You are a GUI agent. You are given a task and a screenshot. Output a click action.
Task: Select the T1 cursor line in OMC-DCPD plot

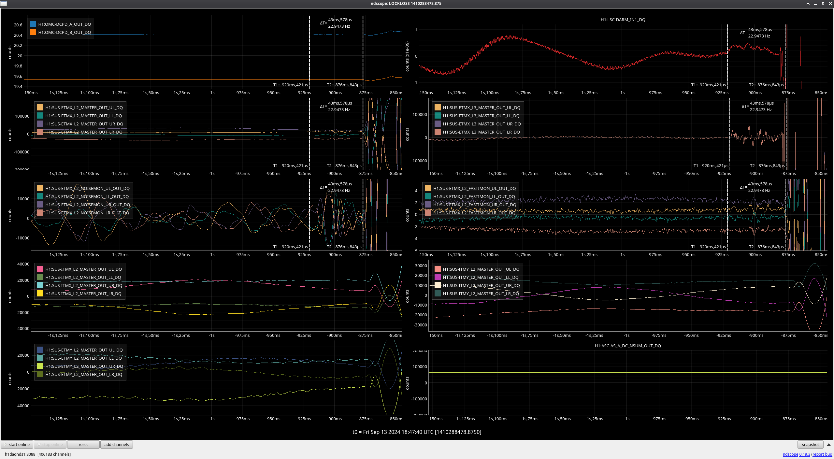tap(309, 52)
